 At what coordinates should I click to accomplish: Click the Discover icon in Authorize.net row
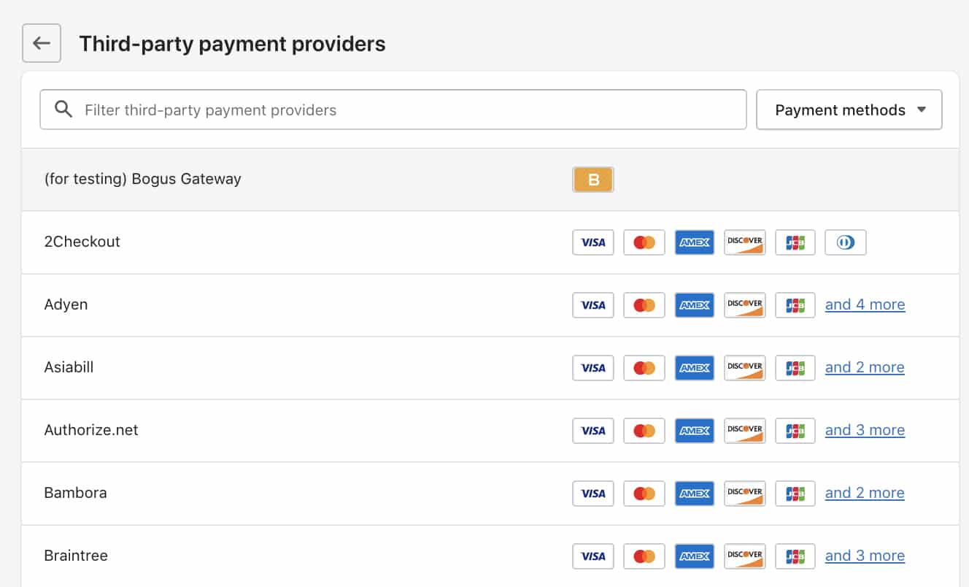(745, 431)
